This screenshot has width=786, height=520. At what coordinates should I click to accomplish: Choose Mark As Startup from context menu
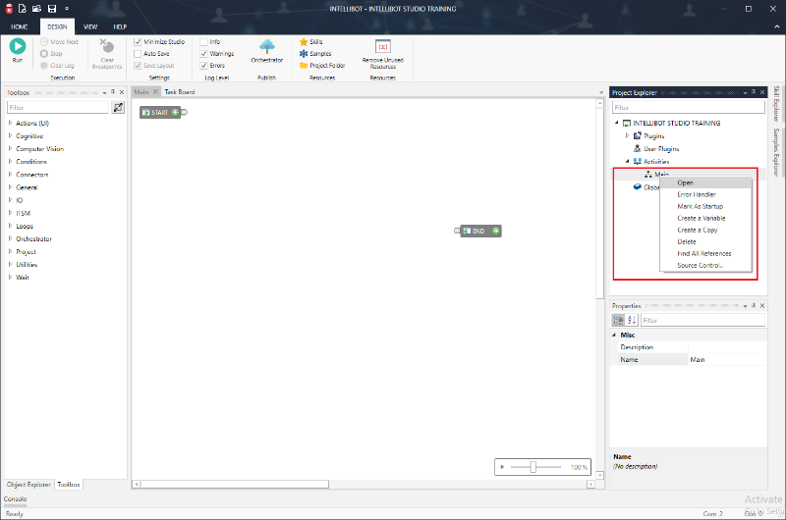[701, 206]
